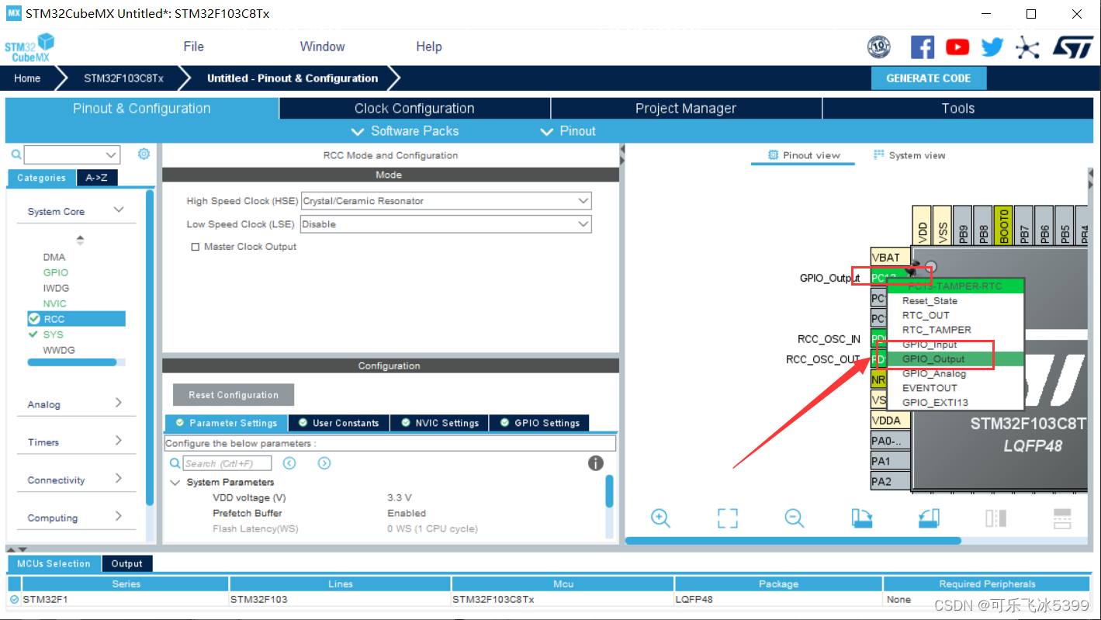Viewport: 1101px width, 620px height.
Task: Open the NVIC Settings tab
Action: 440,423
